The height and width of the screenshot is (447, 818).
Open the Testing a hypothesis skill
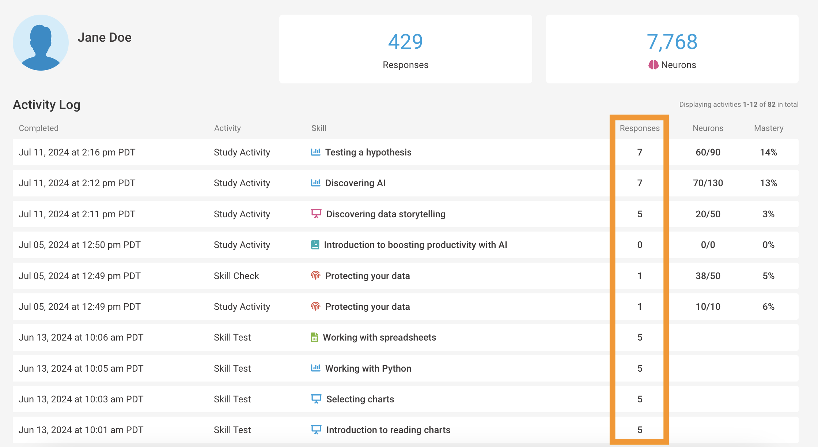pos(368,152)
